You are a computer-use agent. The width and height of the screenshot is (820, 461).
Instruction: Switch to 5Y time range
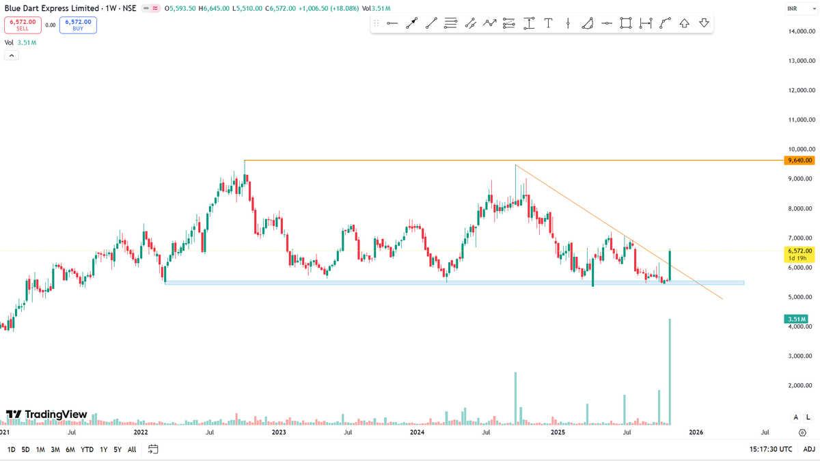(x=118, y=449)
